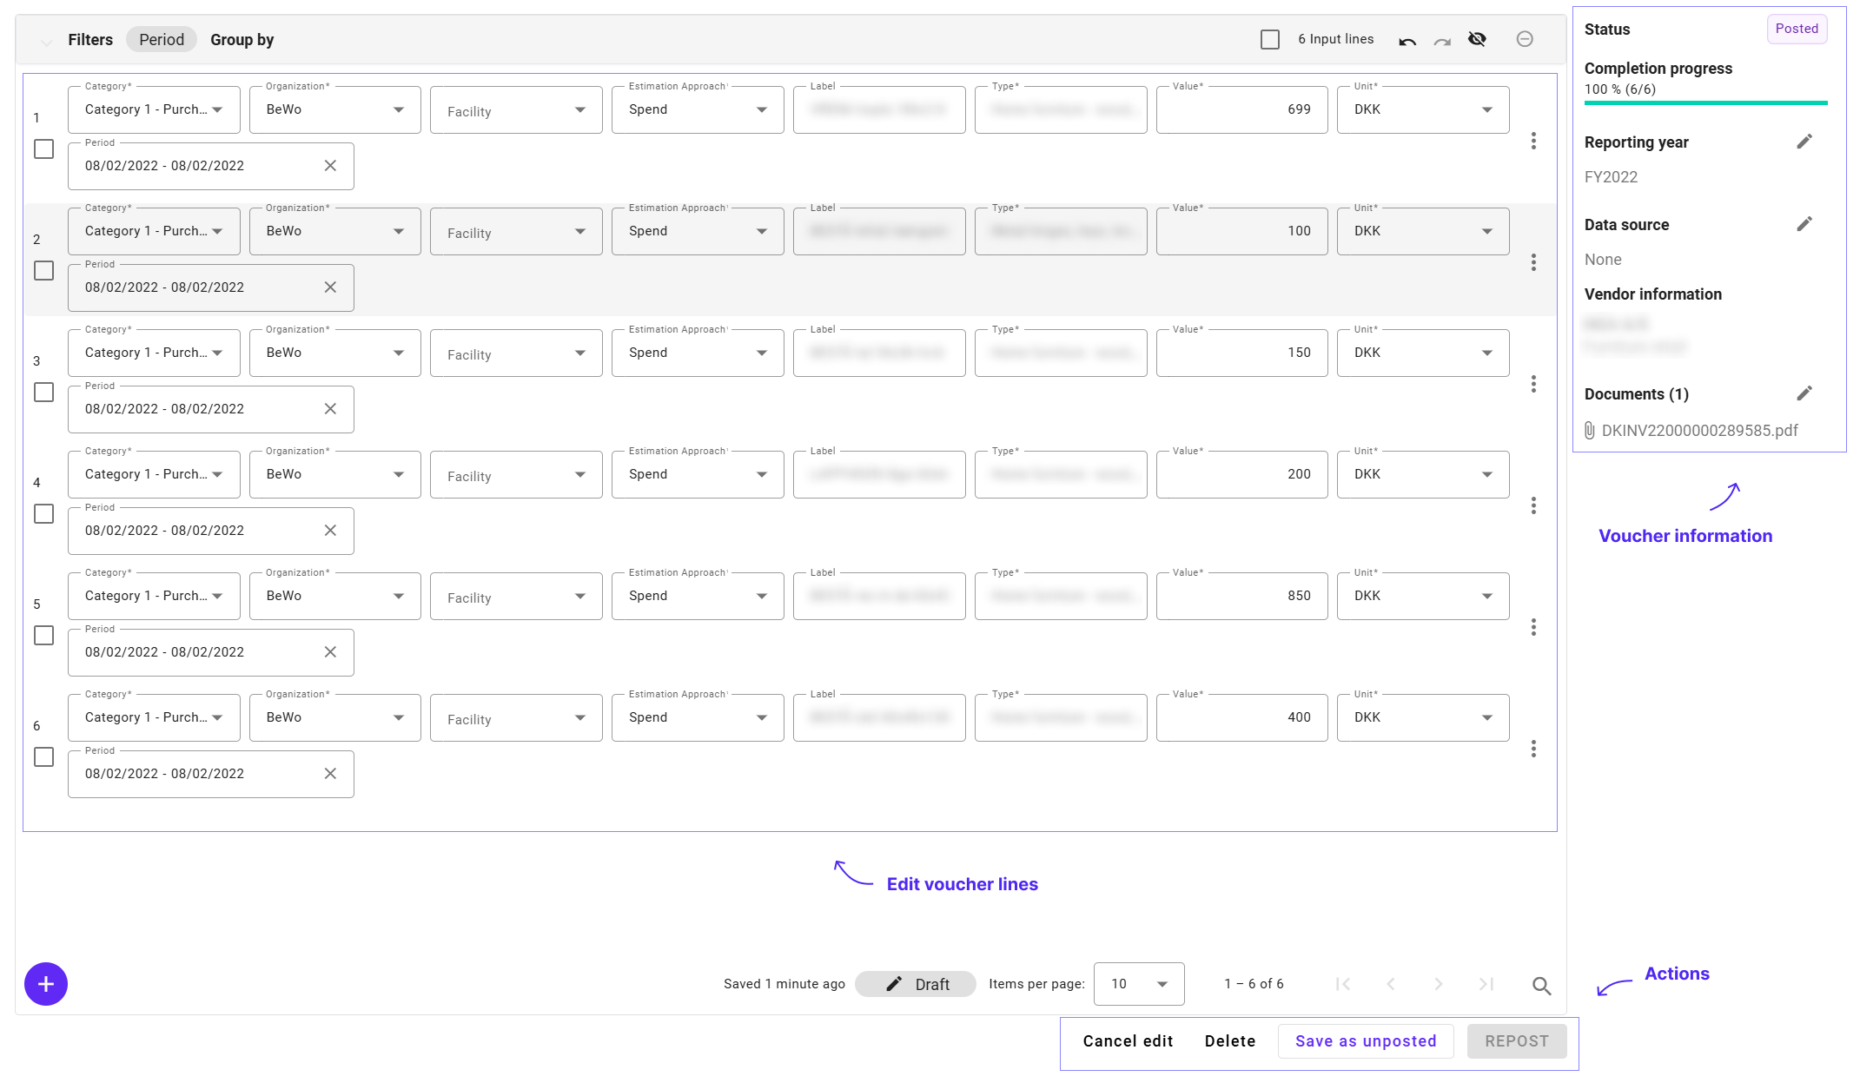Open the three-dot menu for line 3
1860x1083 pixels.
(x=1533, y=384)
